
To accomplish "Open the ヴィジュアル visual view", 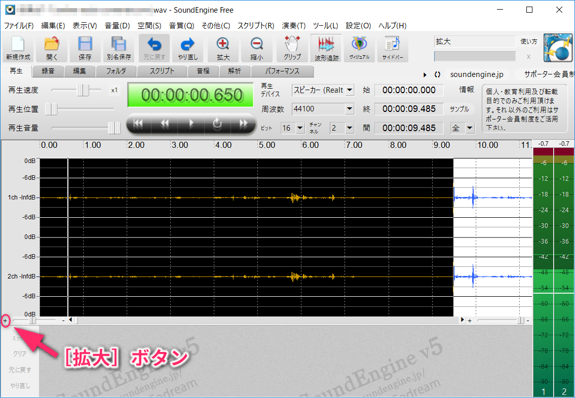I will pyautogui.click(x=359, y=48).
